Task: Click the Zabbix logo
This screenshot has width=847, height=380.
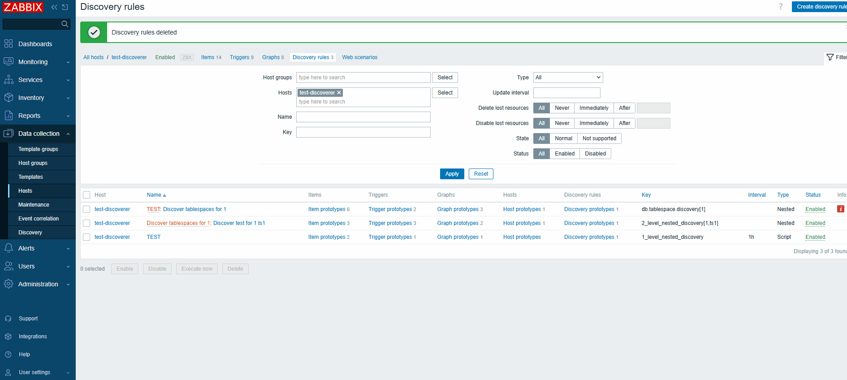Action: pos(23,7)
